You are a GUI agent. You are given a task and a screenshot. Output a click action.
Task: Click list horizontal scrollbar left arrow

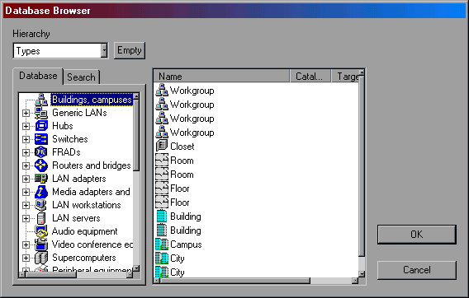(x=157, y=281)
